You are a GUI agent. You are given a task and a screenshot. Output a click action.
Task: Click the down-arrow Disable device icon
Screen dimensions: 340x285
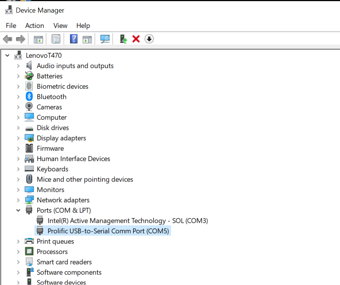coord(149,39)
